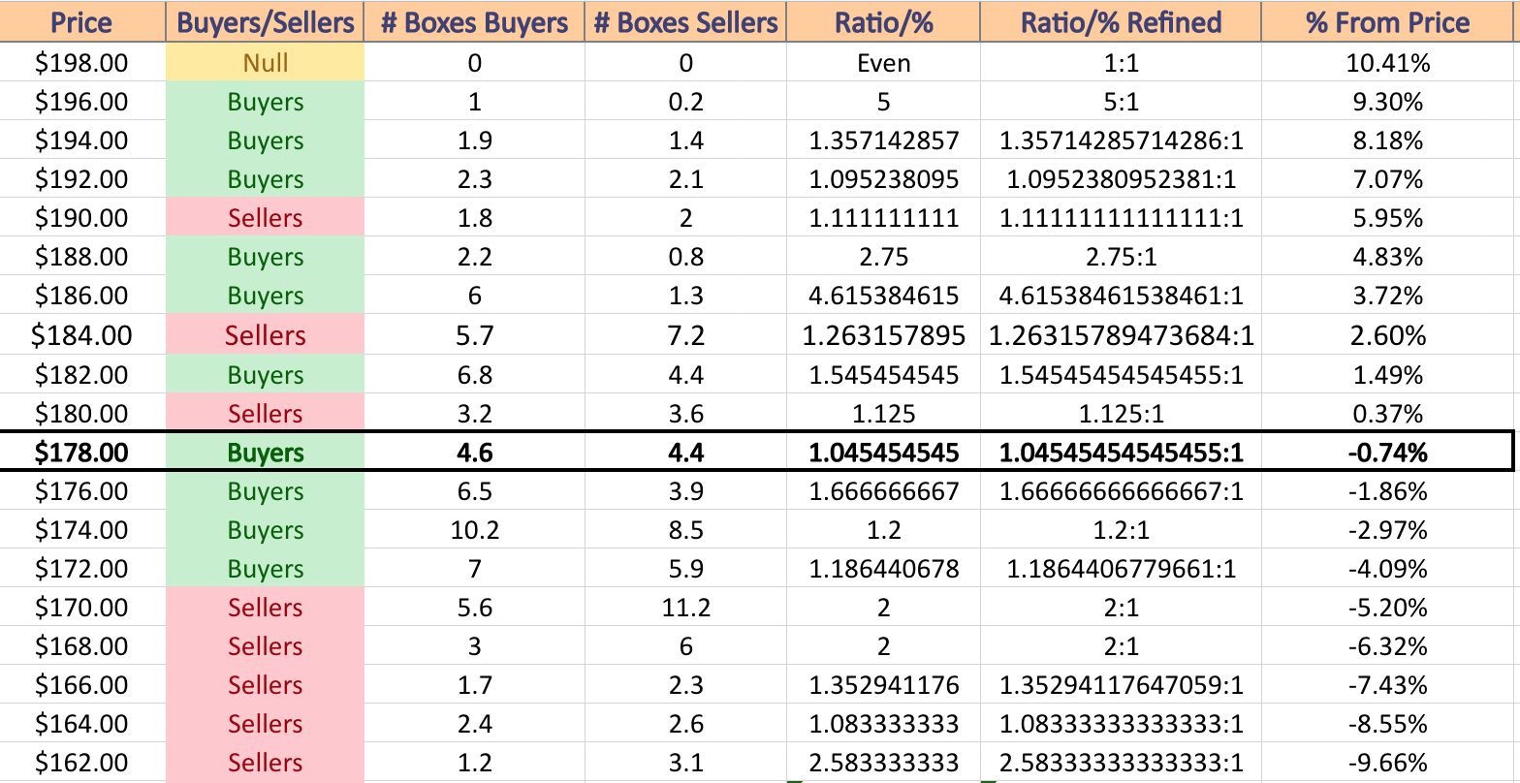Viewport: 1520px width, 783px height.
Task: Click the $162.00 price cell
Action: 82,763
